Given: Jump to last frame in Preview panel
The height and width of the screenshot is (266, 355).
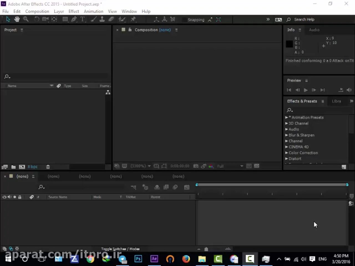Looking at the screenshot, I should tap(323, 90).
